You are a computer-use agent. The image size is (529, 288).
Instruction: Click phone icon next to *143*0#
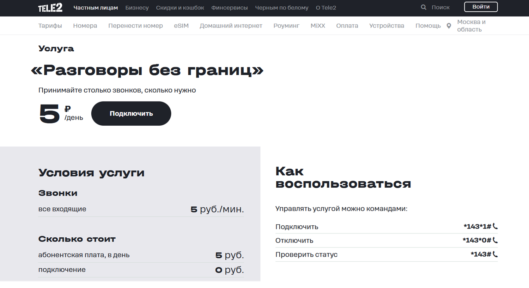tap(495, 240)
